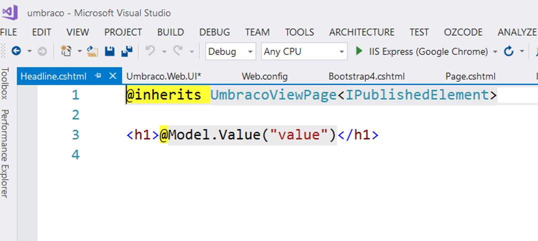Select the Headline.cshtml tab
The height and width of the screenshot is (241, 538).
(54, 76)
